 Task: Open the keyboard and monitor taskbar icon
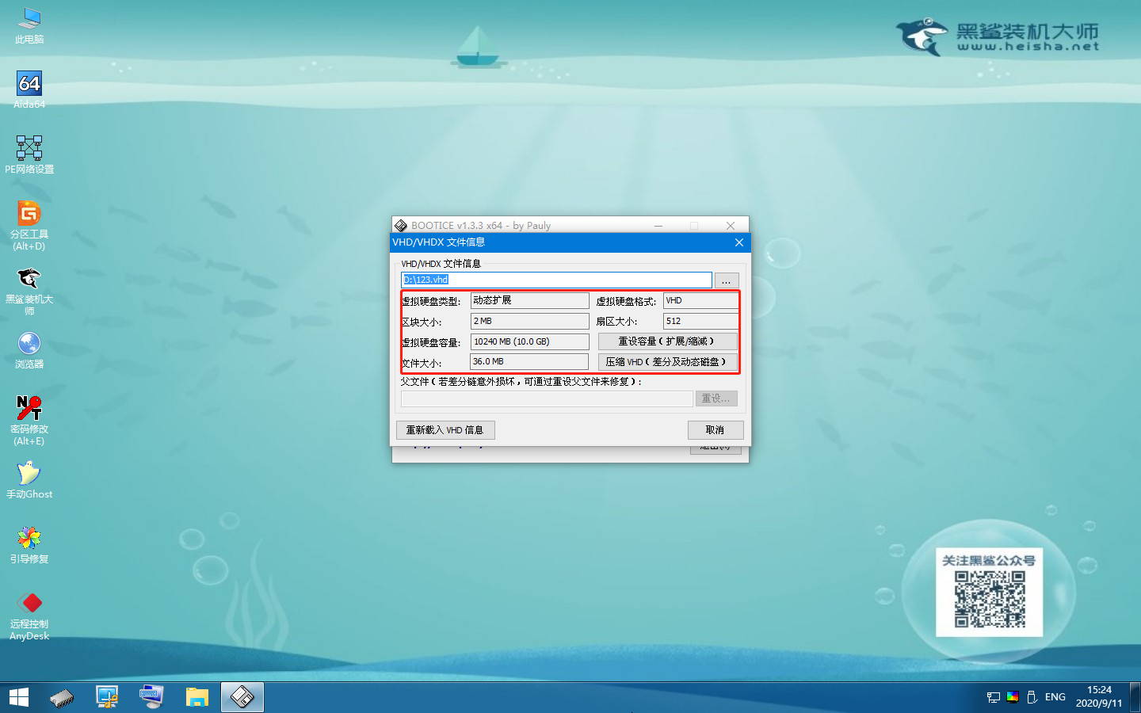[151, 697]
